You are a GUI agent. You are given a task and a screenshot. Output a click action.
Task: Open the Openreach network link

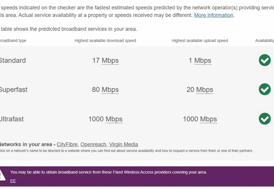pos(93,144)
